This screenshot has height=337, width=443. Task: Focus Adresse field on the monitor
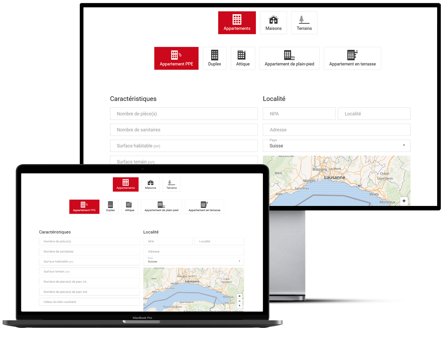pos(336,130)
